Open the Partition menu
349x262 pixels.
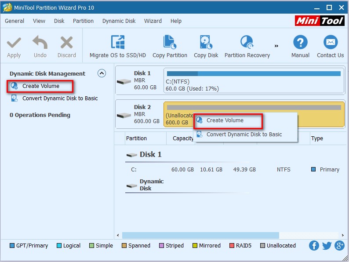tap(83, 21)
